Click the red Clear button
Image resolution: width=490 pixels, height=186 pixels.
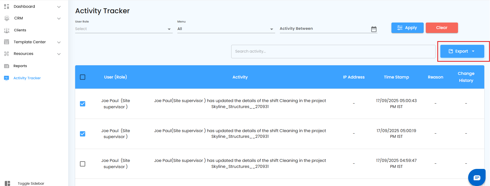(x=442, y=28)
